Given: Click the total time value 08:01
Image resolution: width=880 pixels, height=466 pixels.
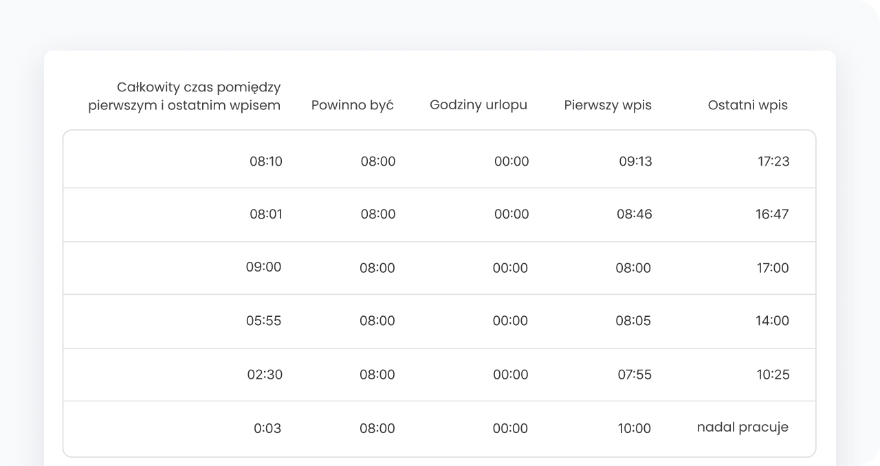Looking at the screenshot, I should [265, 214].
